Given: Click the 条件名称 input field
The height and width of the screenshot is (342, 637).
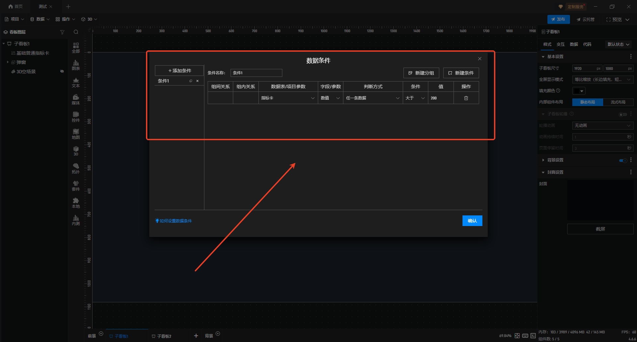Looking at the screenshot, I should click(256, 73).
